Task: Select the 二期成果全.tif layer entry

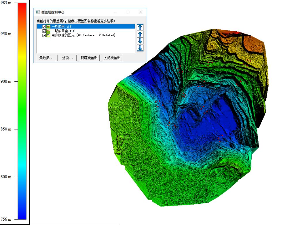Action: 63,31
